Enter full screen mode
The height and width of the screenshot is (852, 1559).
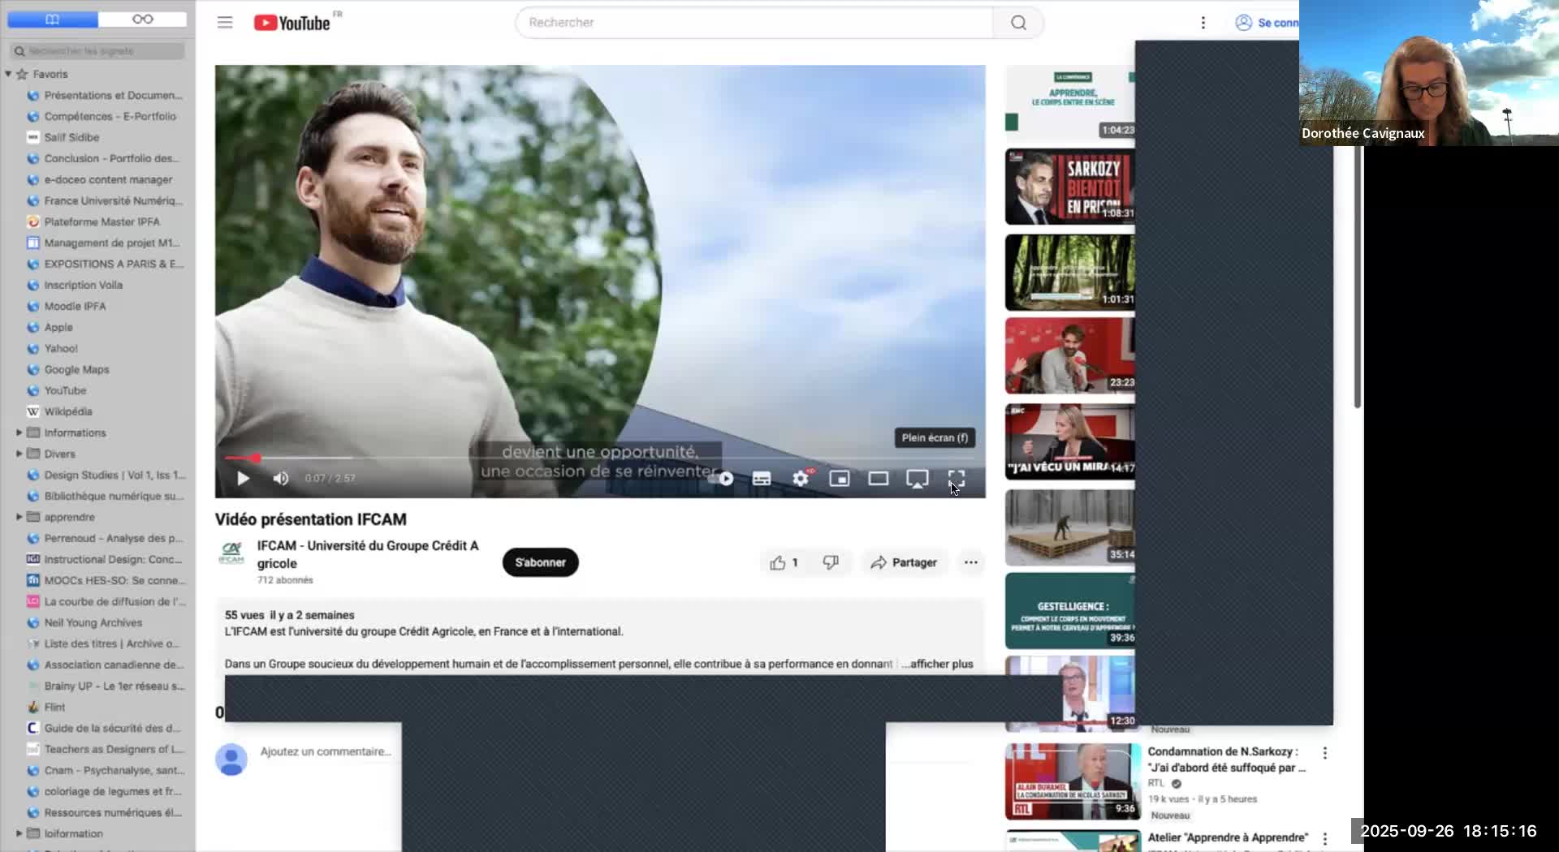957,479
